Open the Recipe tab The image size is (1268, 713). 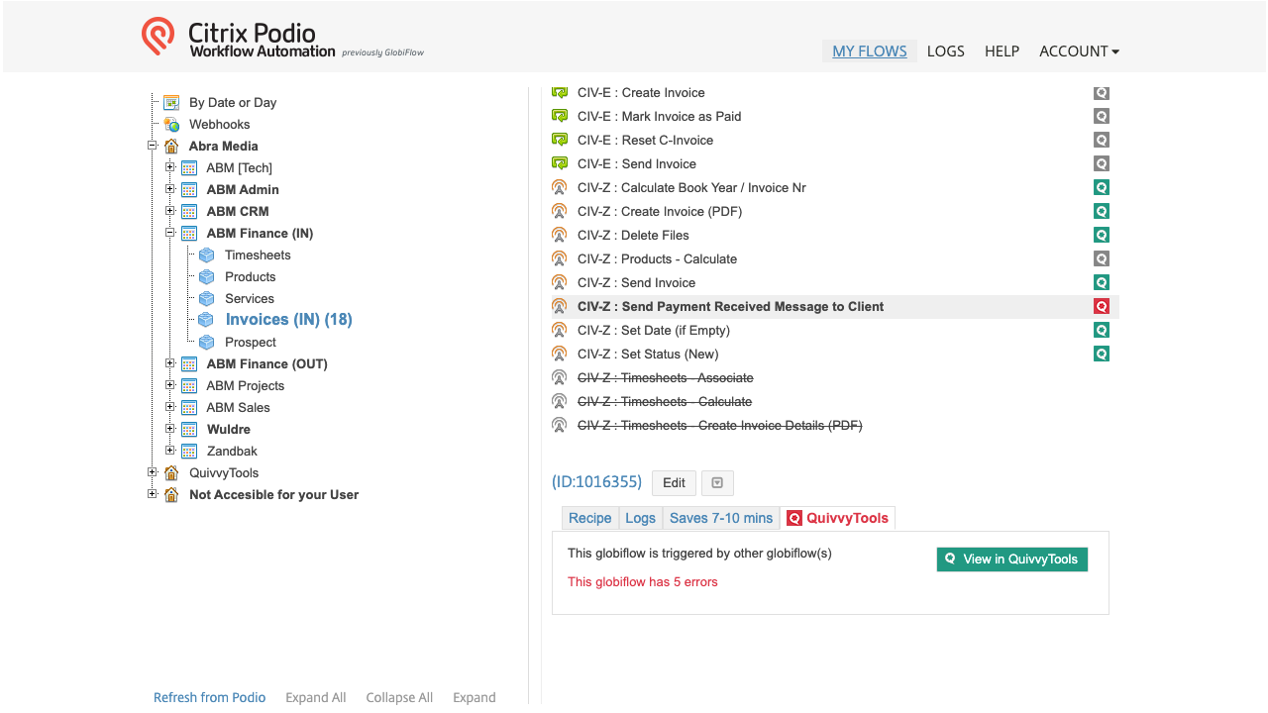[x=589, y=518]
